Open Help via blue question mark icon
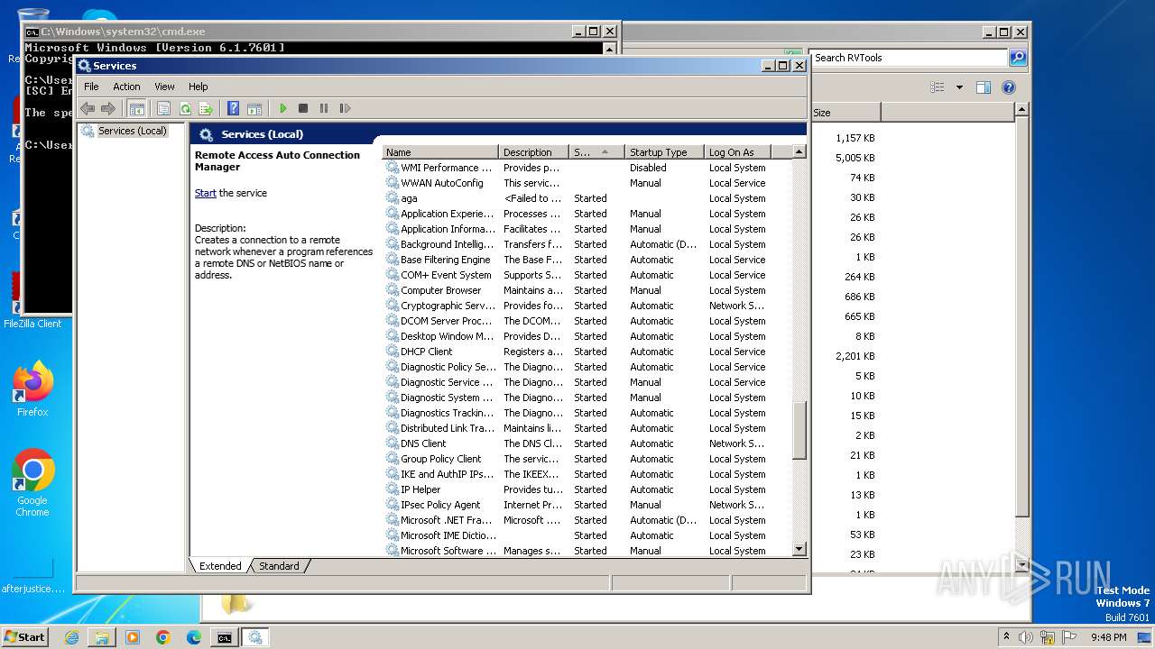1155x649 pixels. [233, 108]
